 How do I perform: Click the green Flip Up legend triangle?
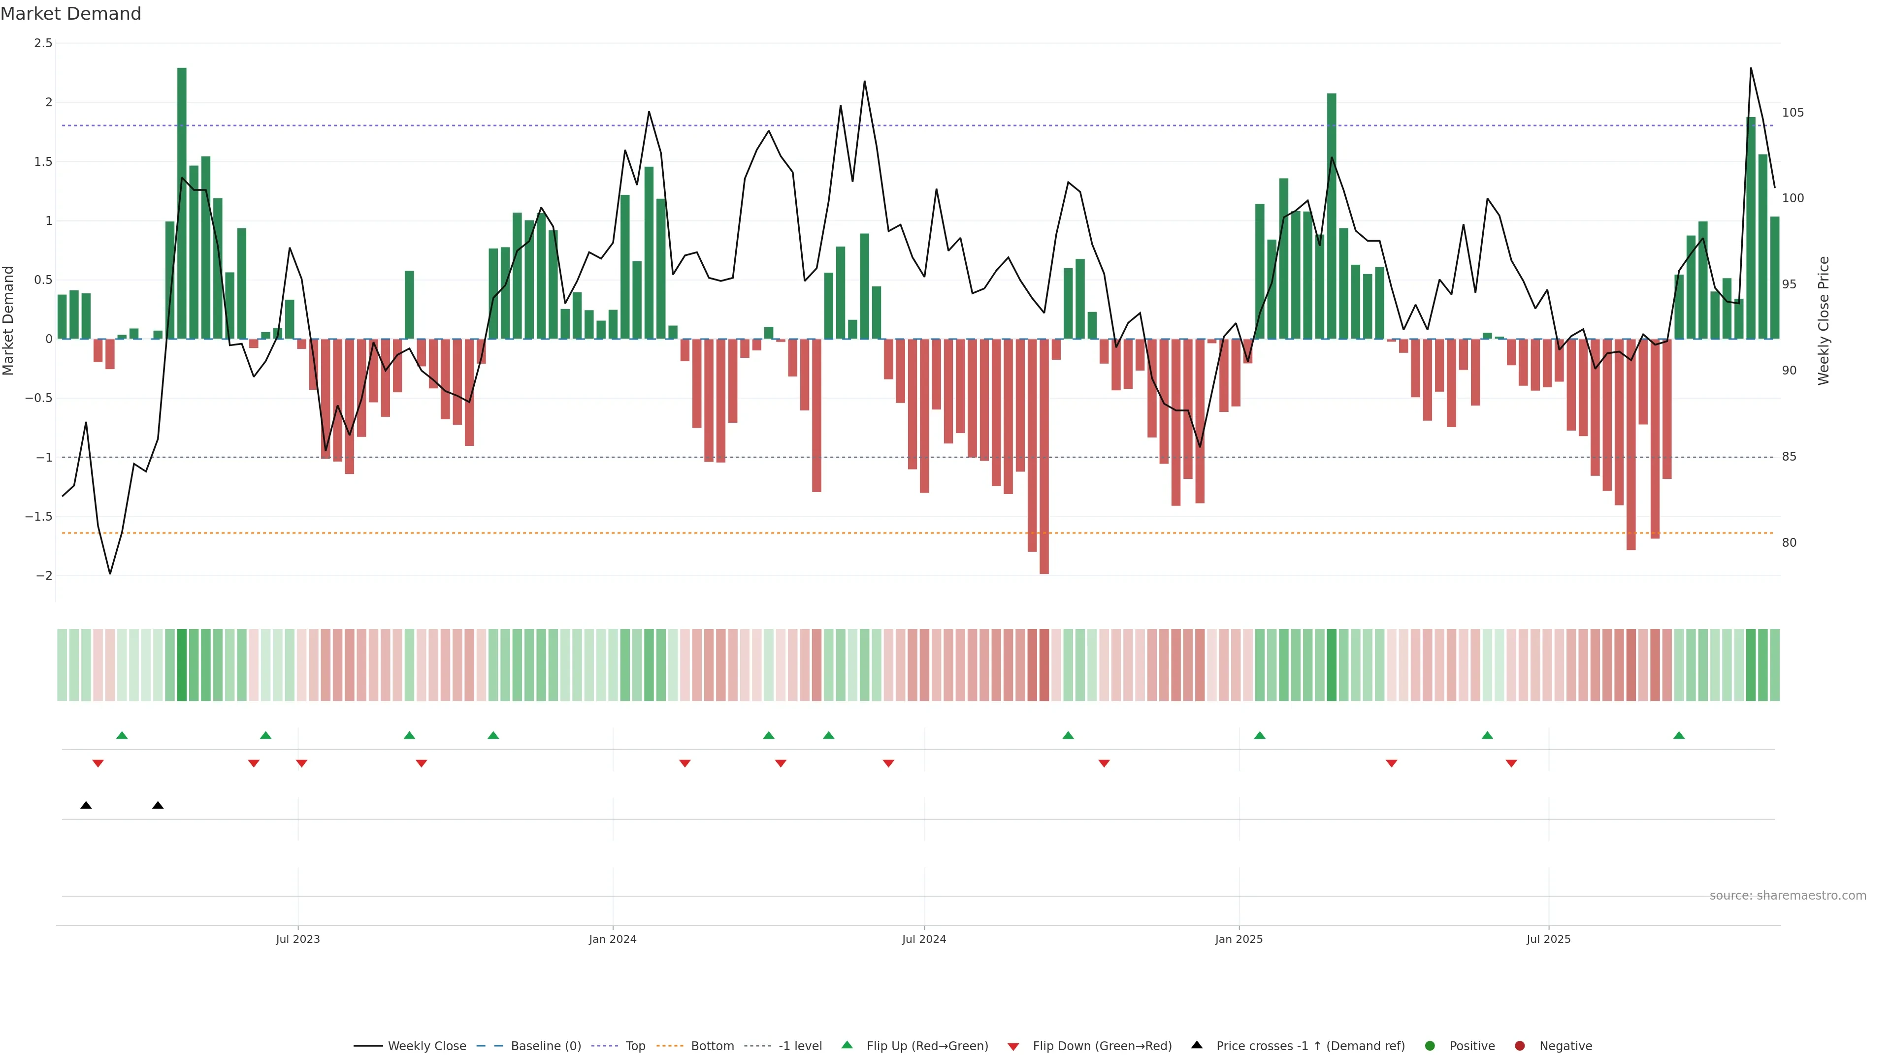tap(847, 1045)
